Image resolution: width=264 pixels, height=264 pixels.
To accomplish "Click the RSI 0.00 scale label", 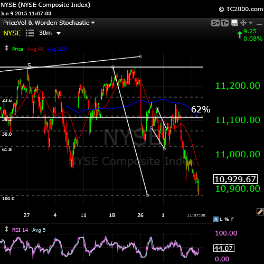I will pos(222,259).
